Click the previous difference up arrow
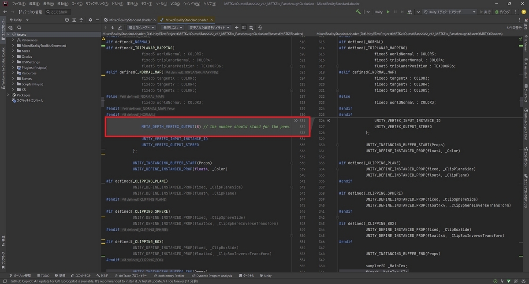 coord(105,27)
